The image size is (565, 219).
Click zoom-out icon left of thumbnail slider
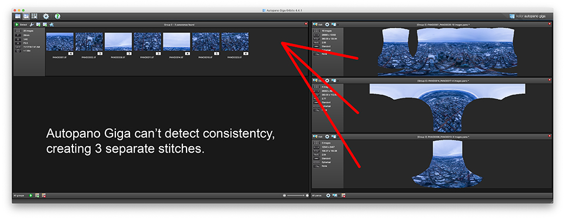(285, 196)
